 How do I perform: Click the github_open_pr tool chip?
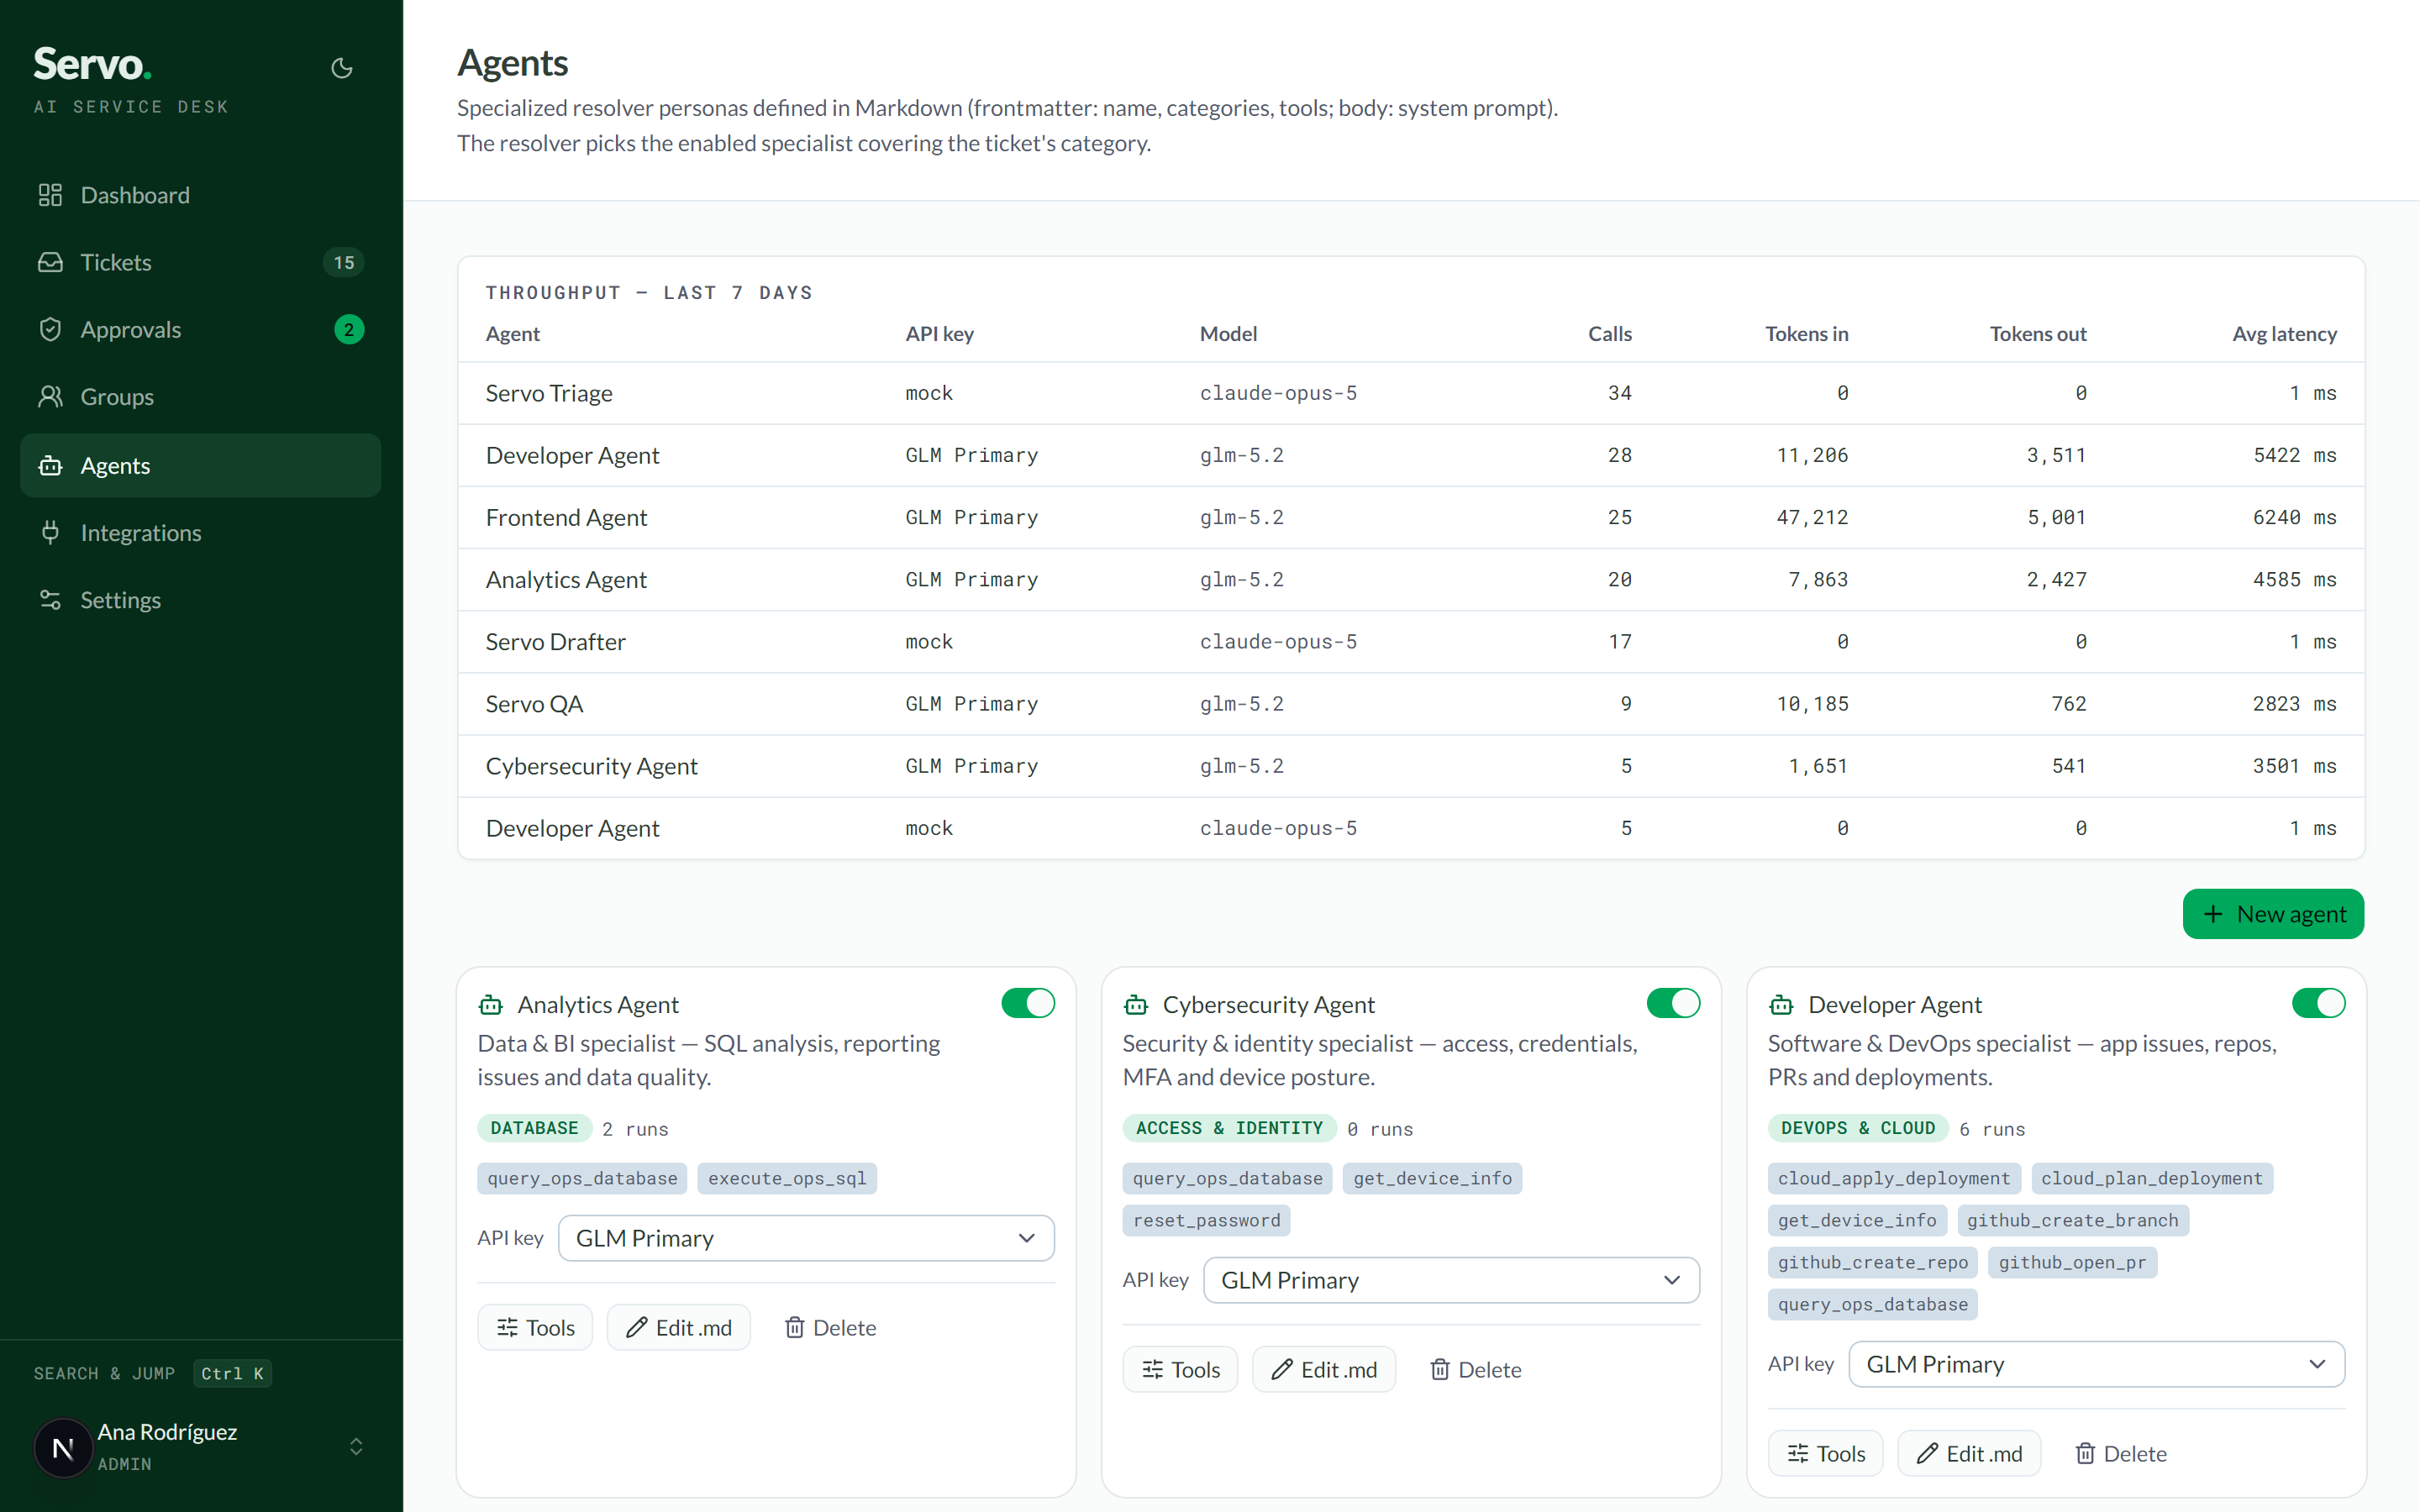pos(2072,1262)
